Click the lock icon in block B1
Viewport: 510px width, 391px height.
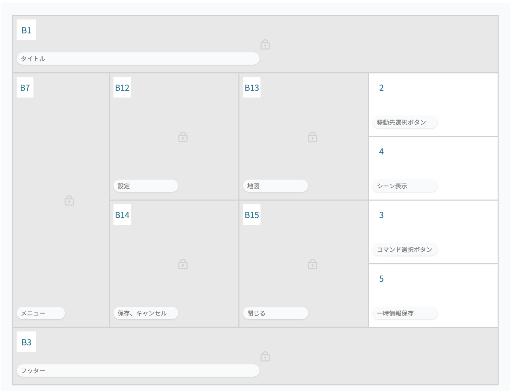click(x=265, y=45)
